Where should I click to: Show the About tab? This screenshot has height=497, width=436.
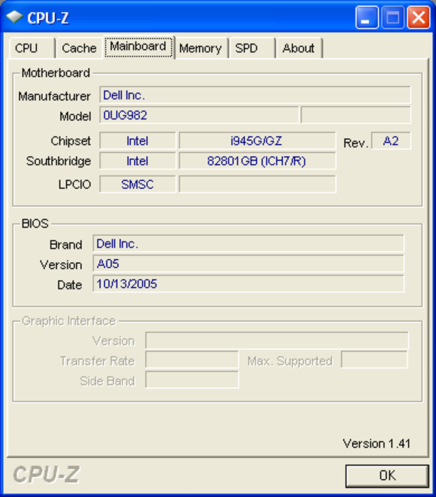299,48
